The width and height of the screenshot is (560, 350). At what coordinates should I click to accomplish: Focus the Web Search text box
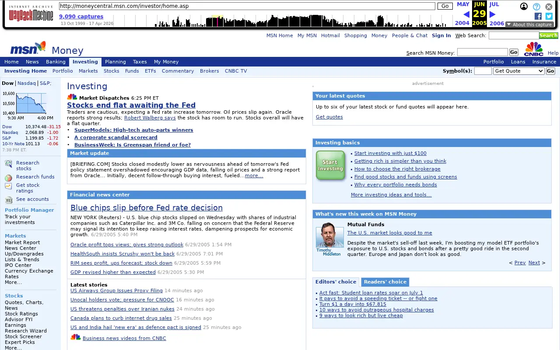point(514,35)
